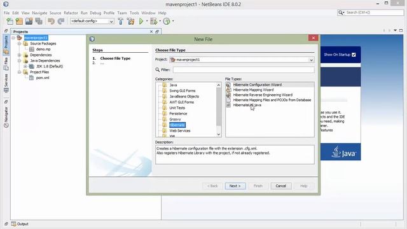Viewport: 407px width, 229px height.
Task: Open the Refactor menu
Action: pyautogui.click(x=71, y=13)
